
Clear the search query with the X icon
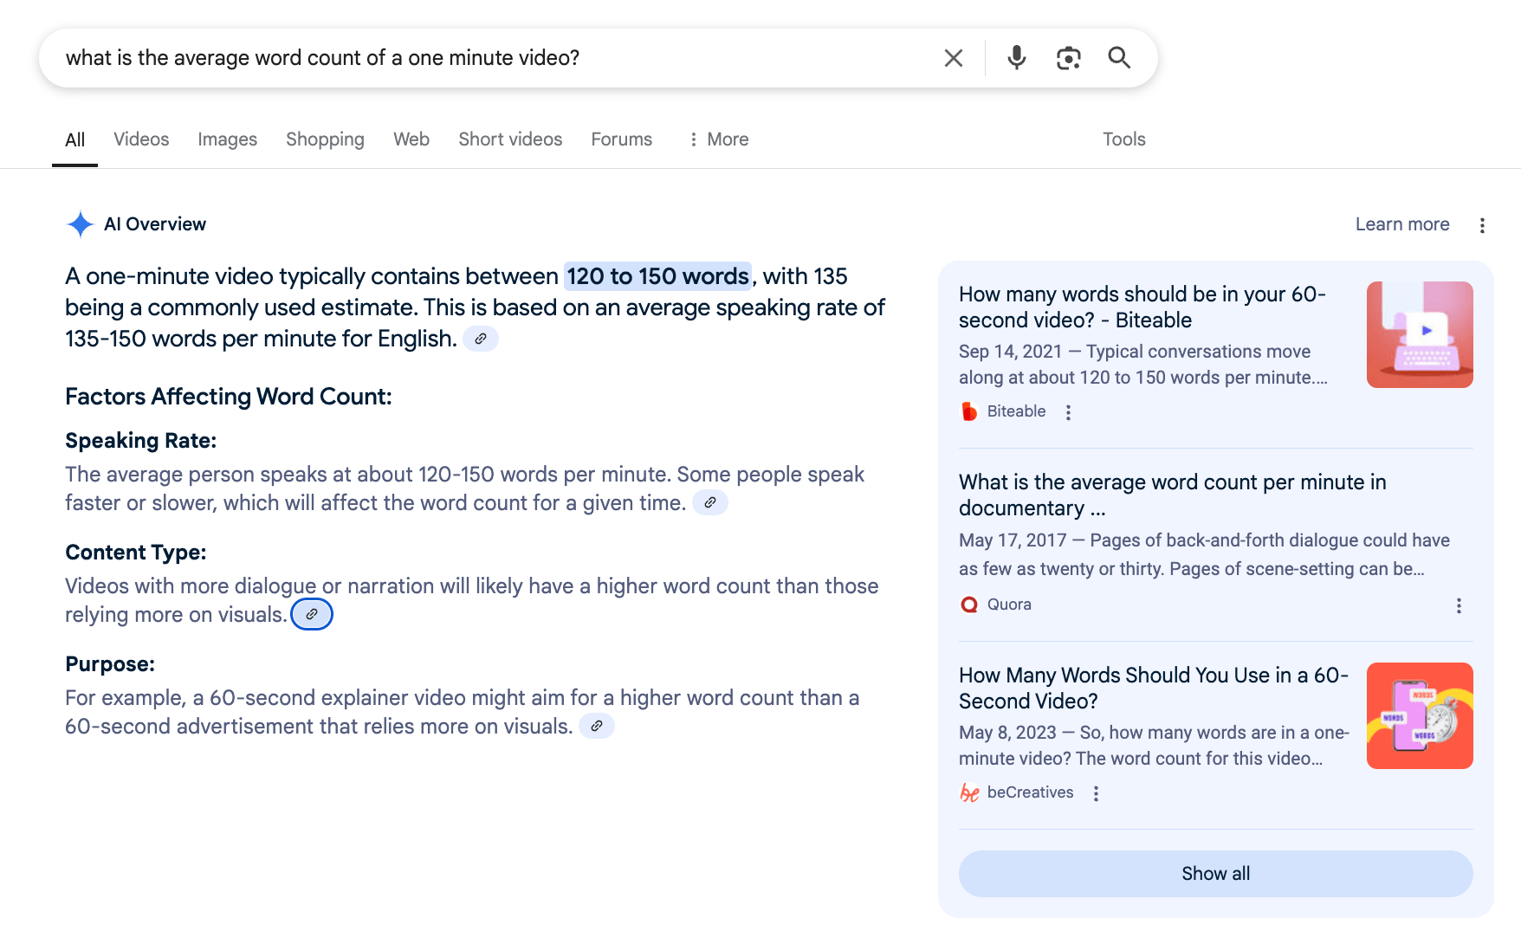point(953,58)
